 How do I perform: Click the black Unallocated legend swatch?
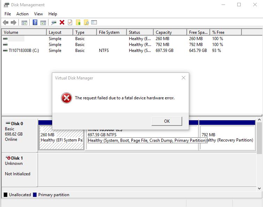(x=6, y=194)
